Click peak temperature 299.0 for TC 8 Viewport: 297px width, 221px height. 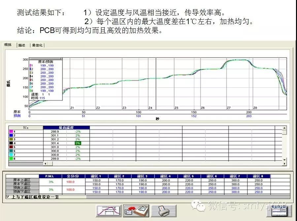(x=55, y=159)
